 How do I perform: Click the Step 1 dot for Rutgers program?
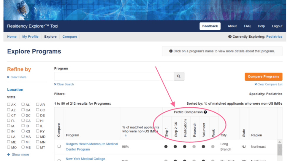coord(166,146)
